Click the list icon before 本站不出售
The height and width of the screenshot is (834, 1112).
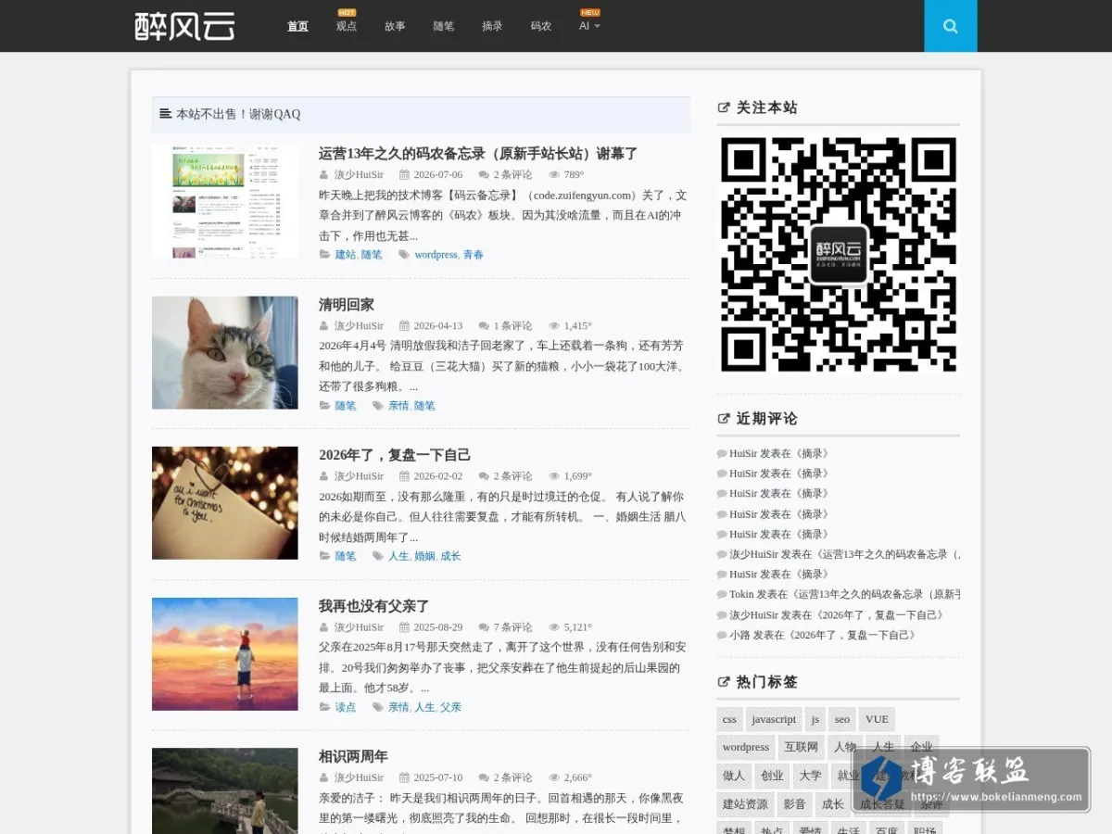coord(166,114)
